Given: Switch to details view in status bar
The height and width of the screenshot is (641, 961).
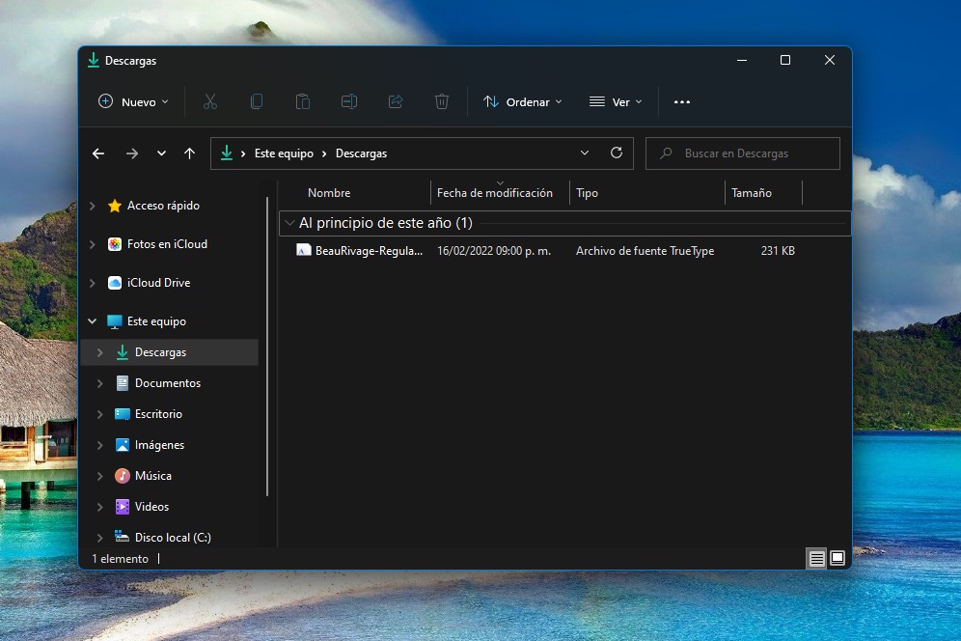Looking at the screenshot, I should tap(816, 558).
